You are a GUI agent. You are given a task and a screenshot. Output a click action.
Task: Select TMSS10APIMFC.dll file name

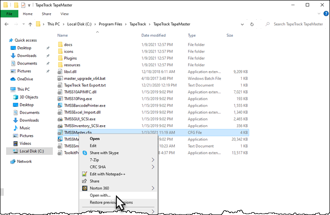[80, 92]
